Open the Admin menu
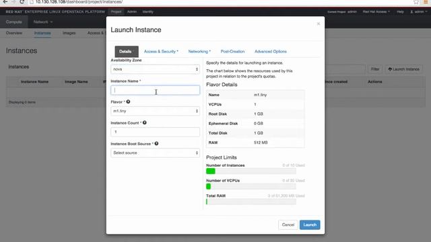The width and height of the screenshot is (431, 242). 132,12
